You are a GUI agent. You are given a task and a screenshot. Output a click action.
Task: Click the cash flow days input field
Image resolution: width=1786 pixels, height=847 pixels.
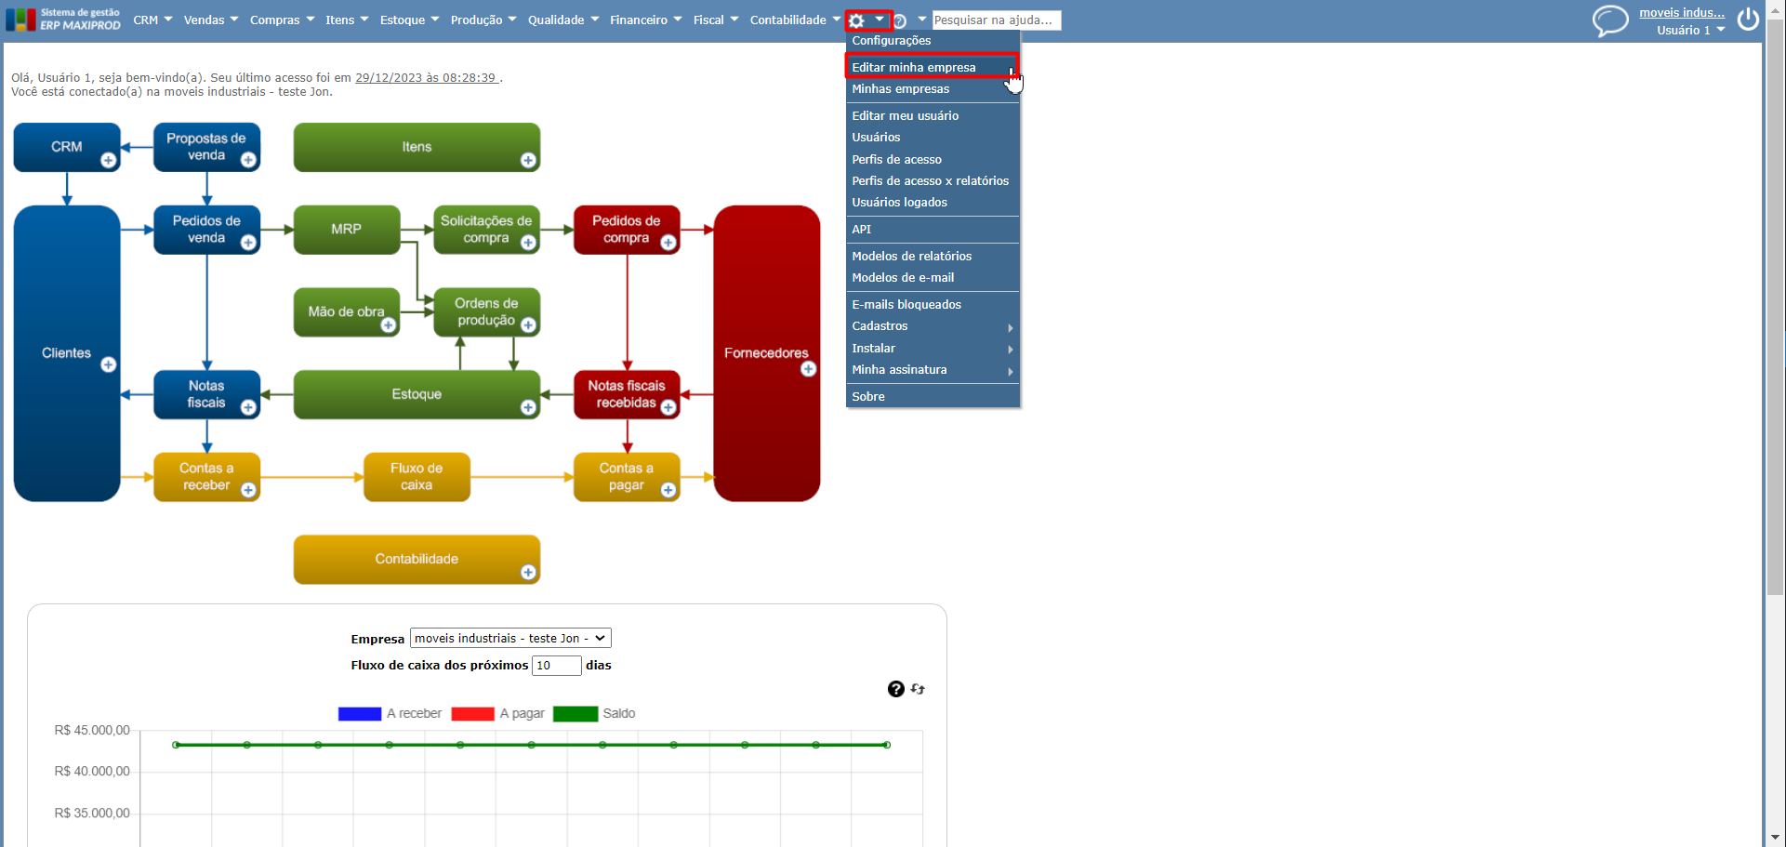[x=556, y=666]
